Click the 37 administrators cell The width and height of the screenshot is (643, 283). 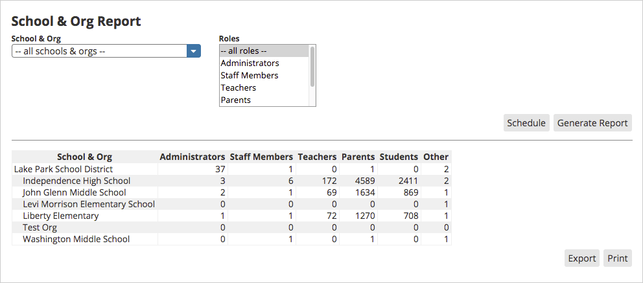tap(193, 169)
